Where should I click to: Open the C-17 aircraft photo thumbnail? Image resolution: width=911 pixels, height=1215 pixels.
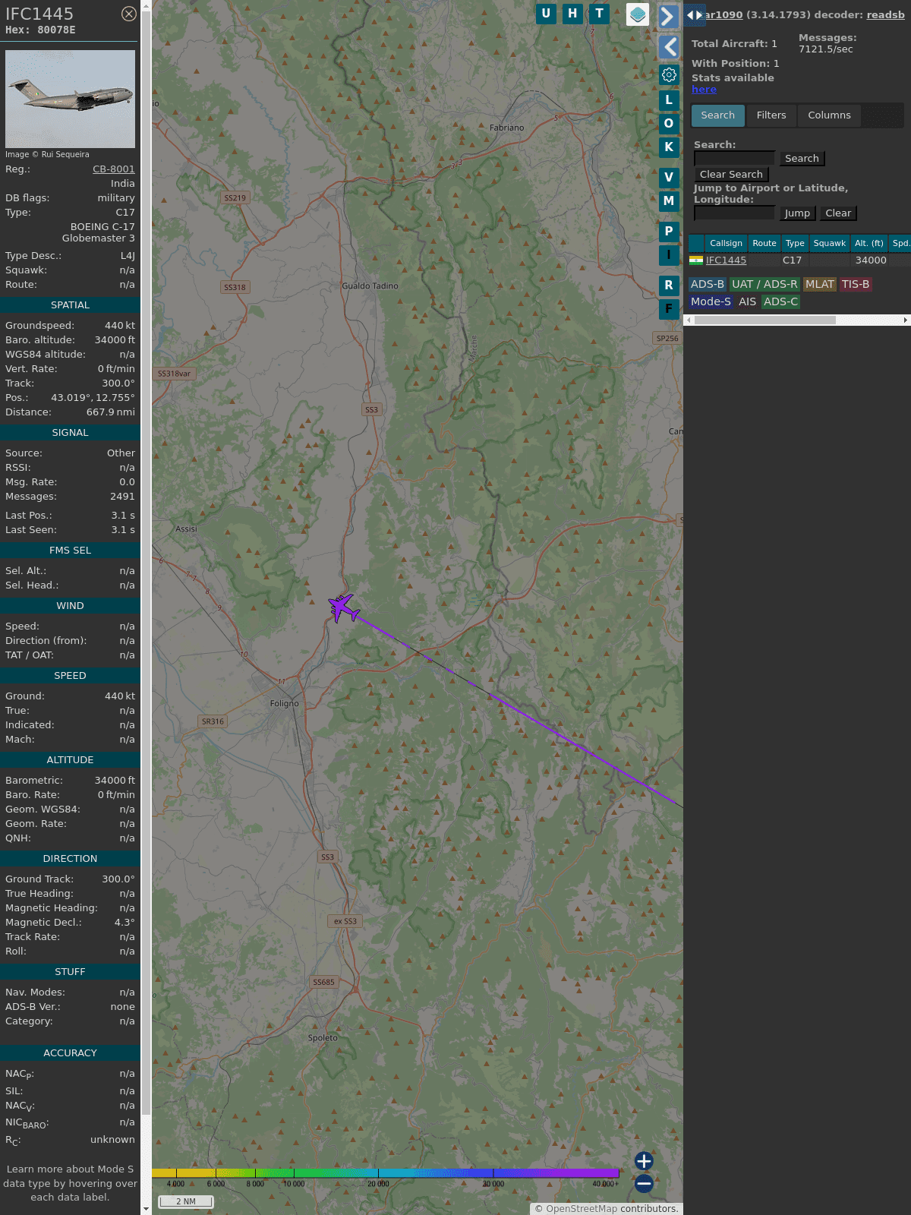pyautogui.click(x=70, y=99)
